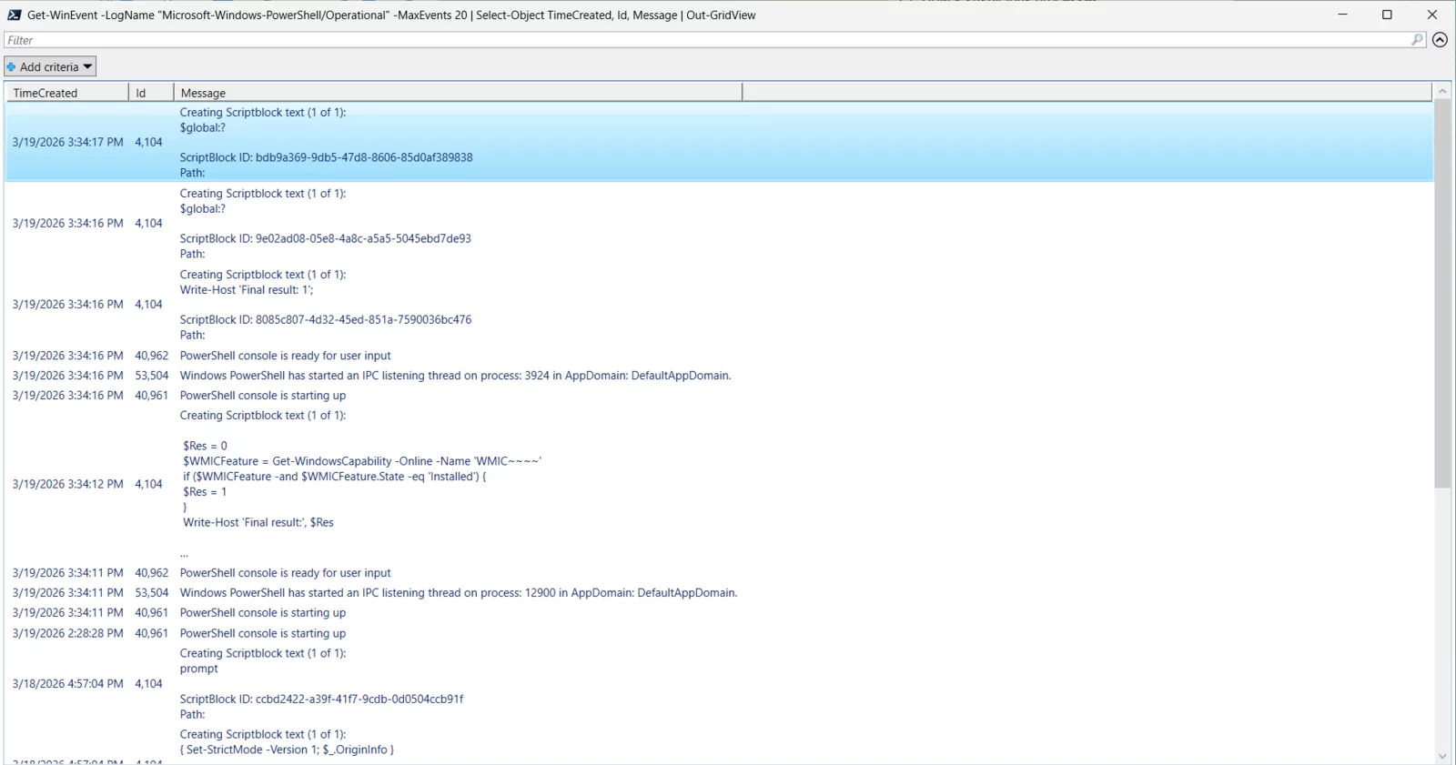Maximize the Out-GridView window
1456x765 pixels.
[x=1387, y=15]
